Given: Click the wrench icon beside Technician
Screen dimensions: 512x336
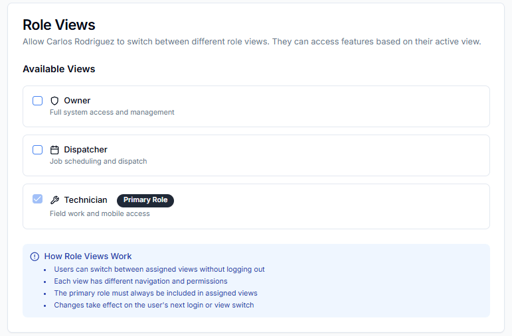Looking at the screenshot, I should coord(55,200).
